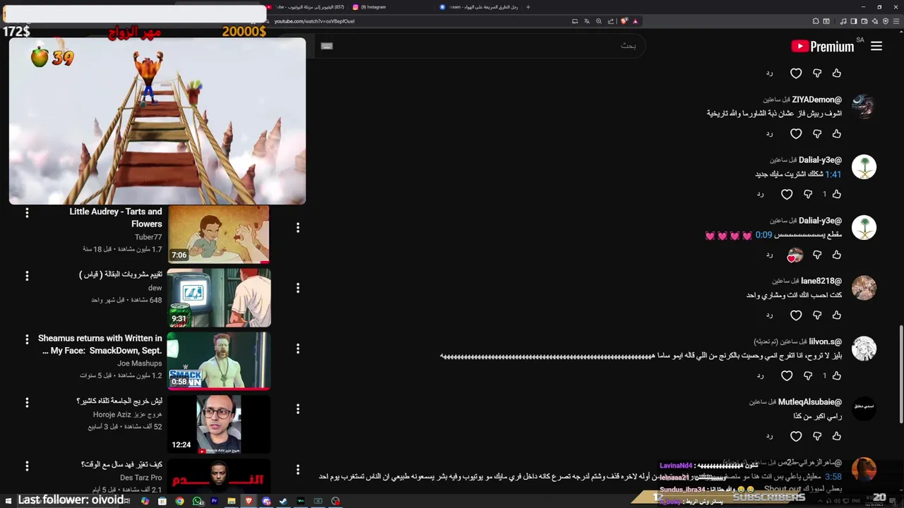
Task: Open the Sheamus SmackDown video thumbnail
Action: [x=219, y=361]
